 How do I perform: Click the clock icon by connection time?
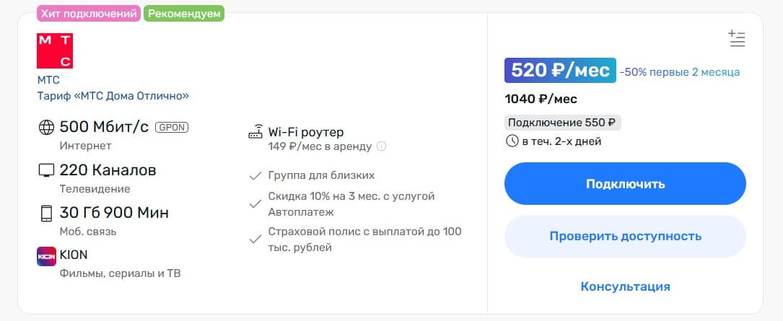[x=512, y=141]
